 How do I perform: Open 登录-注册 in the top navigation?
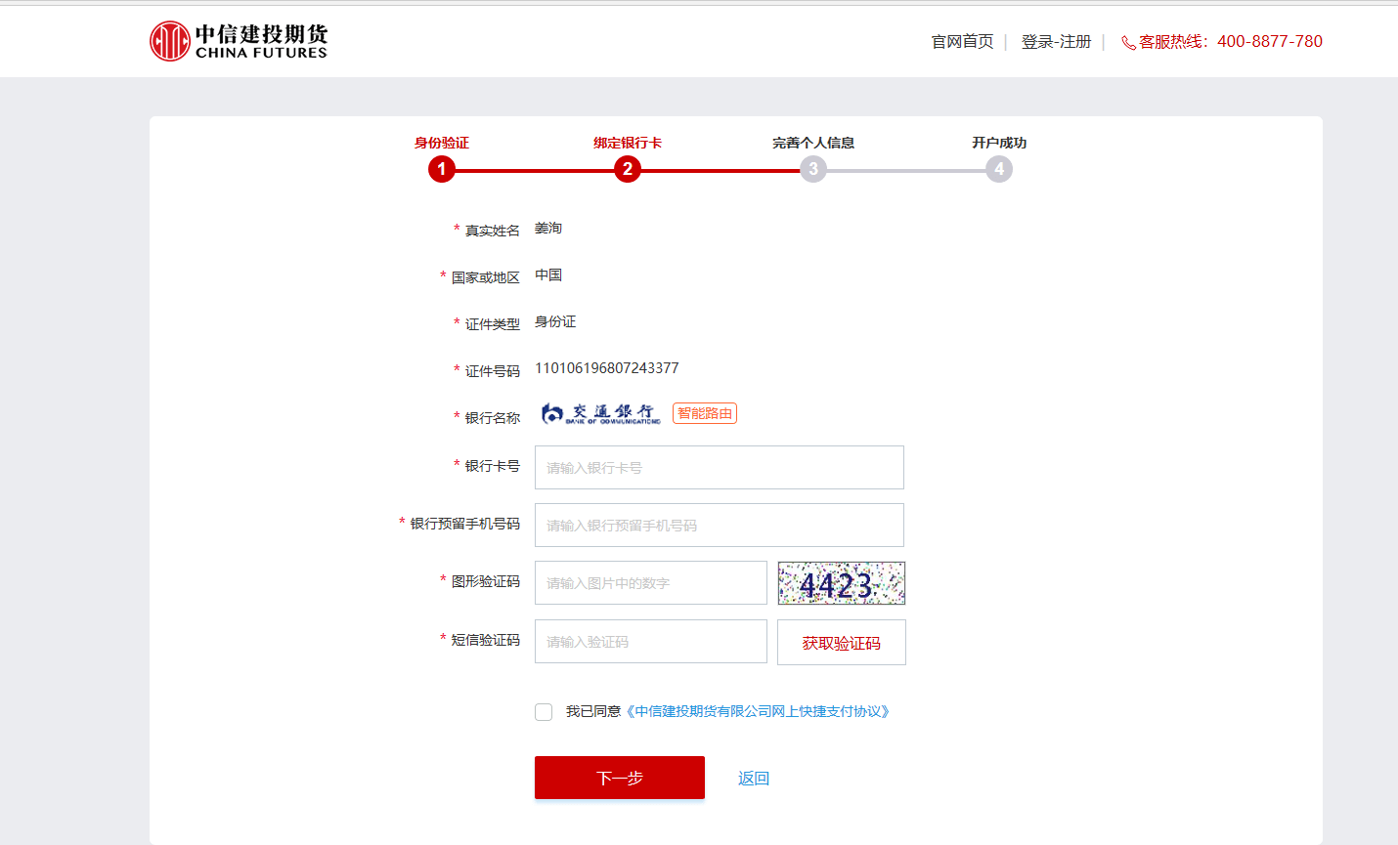pos(1056,42)
